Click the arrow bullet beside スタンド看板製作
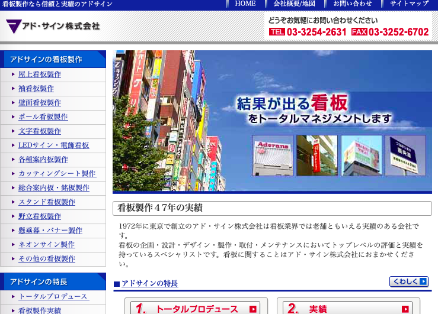Image resolution: width=438 pixels, height=314 pixels. pyautogui.click(x=13, y=202)
